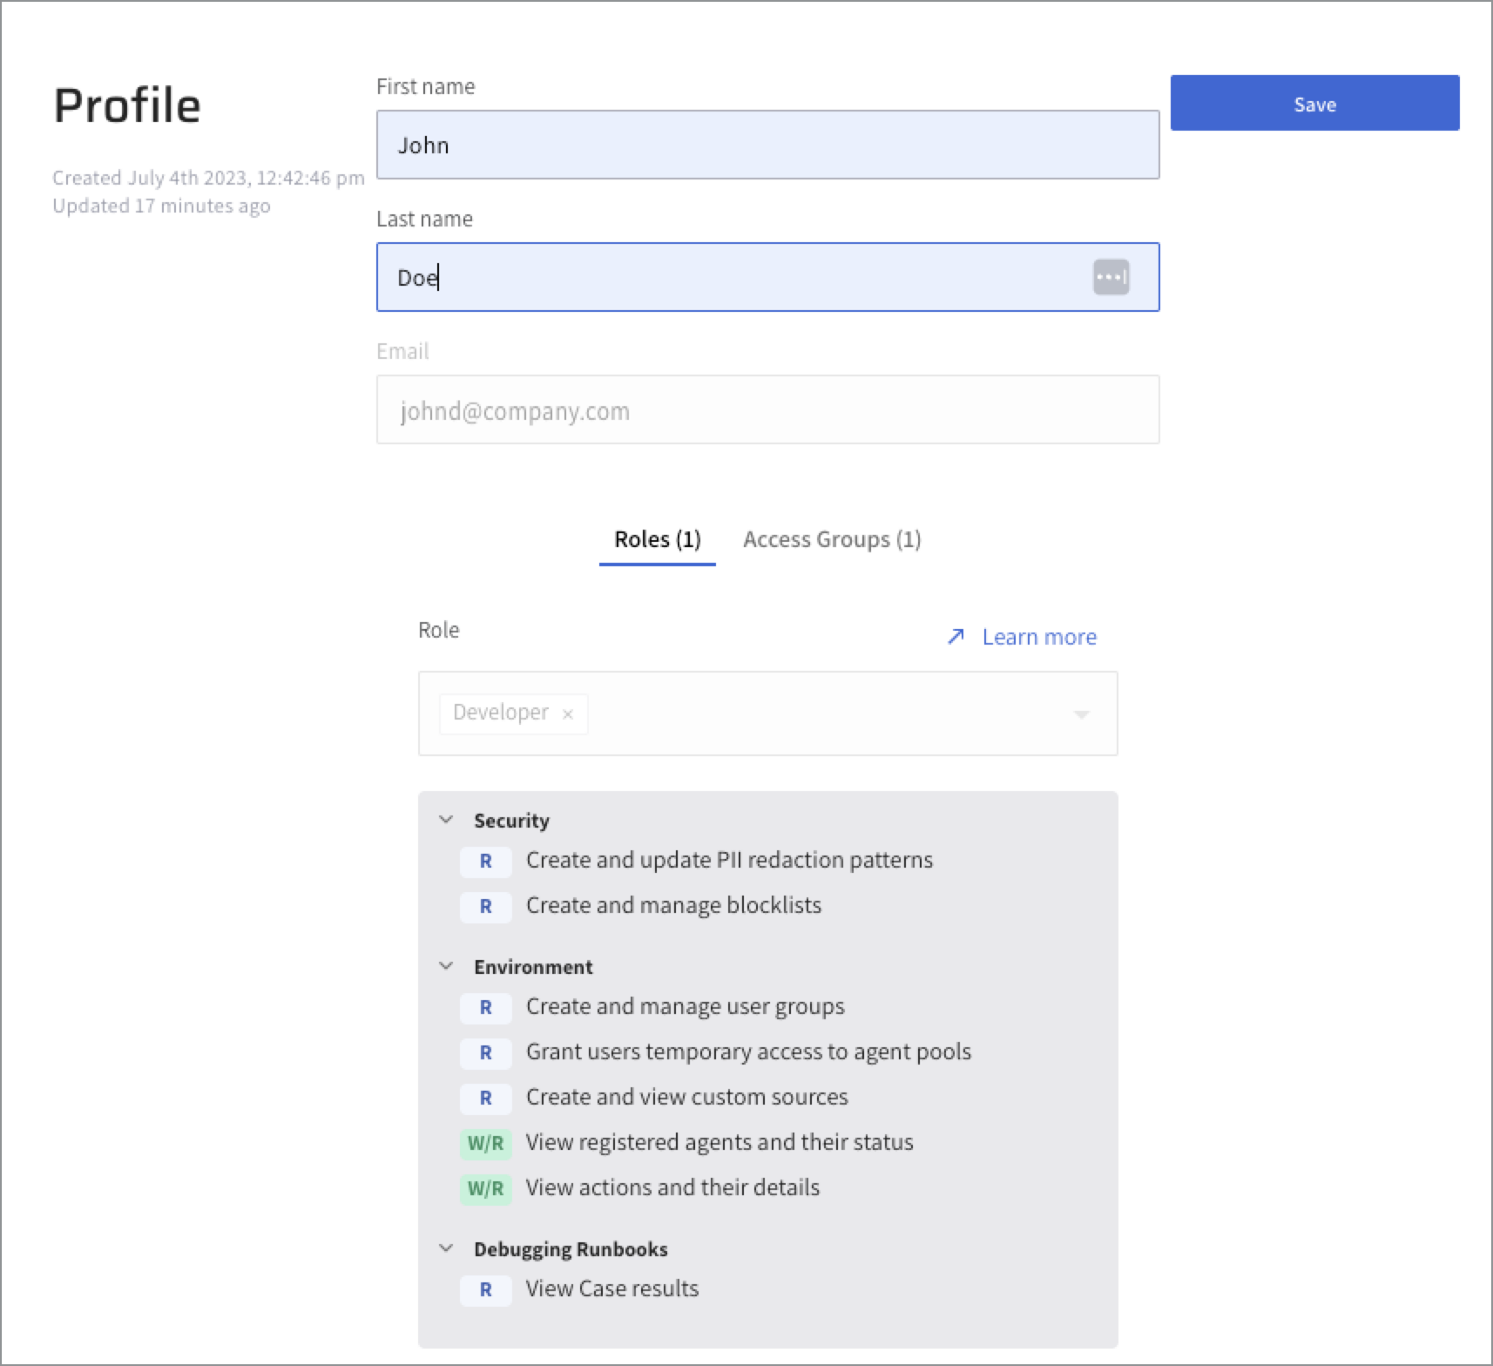Click R badge next to custom sources
This screenshot has width=1493, height=1366.
(x=485, y=1098)
